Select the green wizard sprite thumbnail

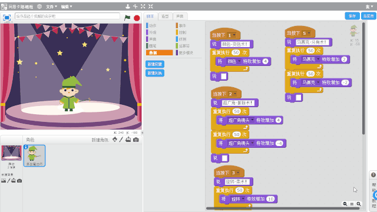(34, 155)
